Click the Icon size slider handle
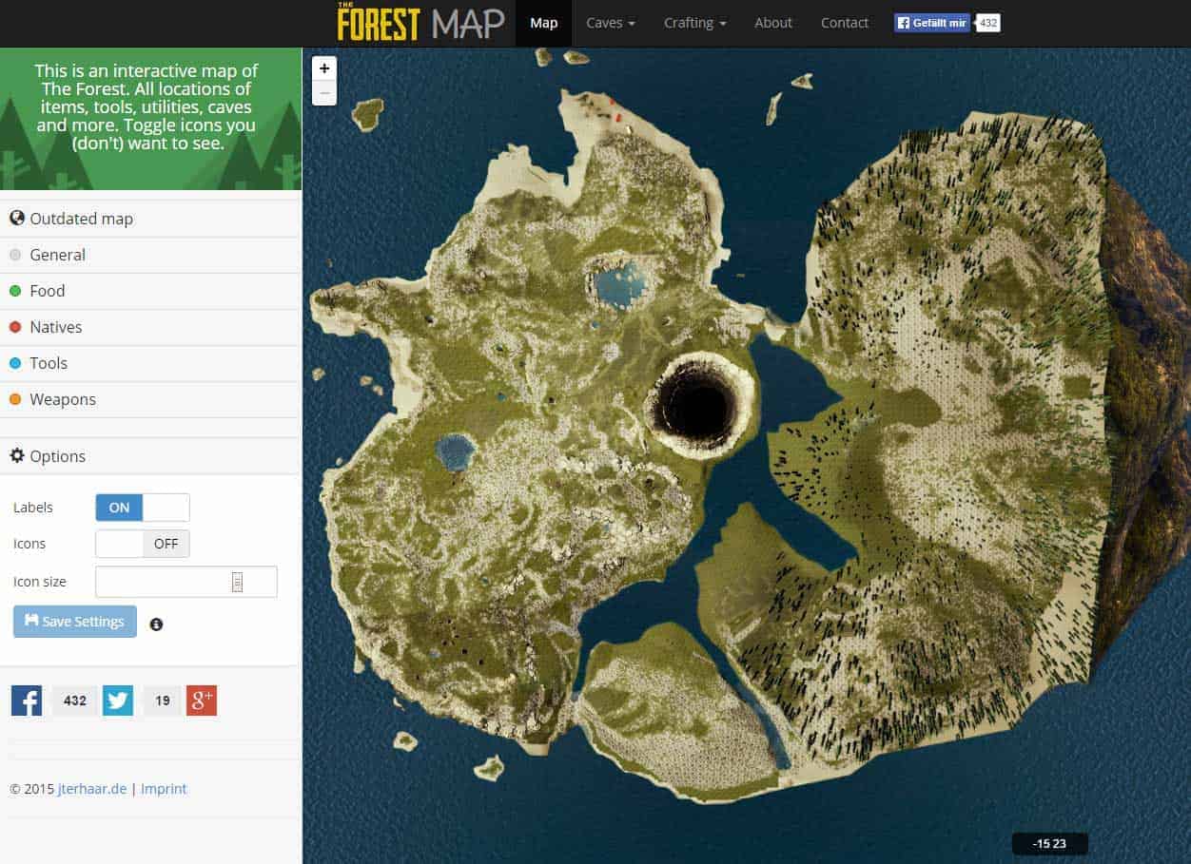Image resolution: width=1191 pixels, height=864 pixels. 237,583
